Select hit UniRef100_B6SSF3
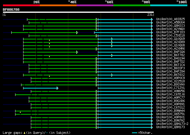The image size is (190, 135). coord(170,68)
